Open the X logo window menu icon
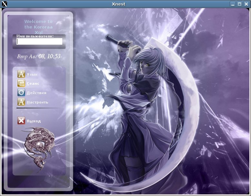This screenshot has width=251, height=196. click(4, 4)
